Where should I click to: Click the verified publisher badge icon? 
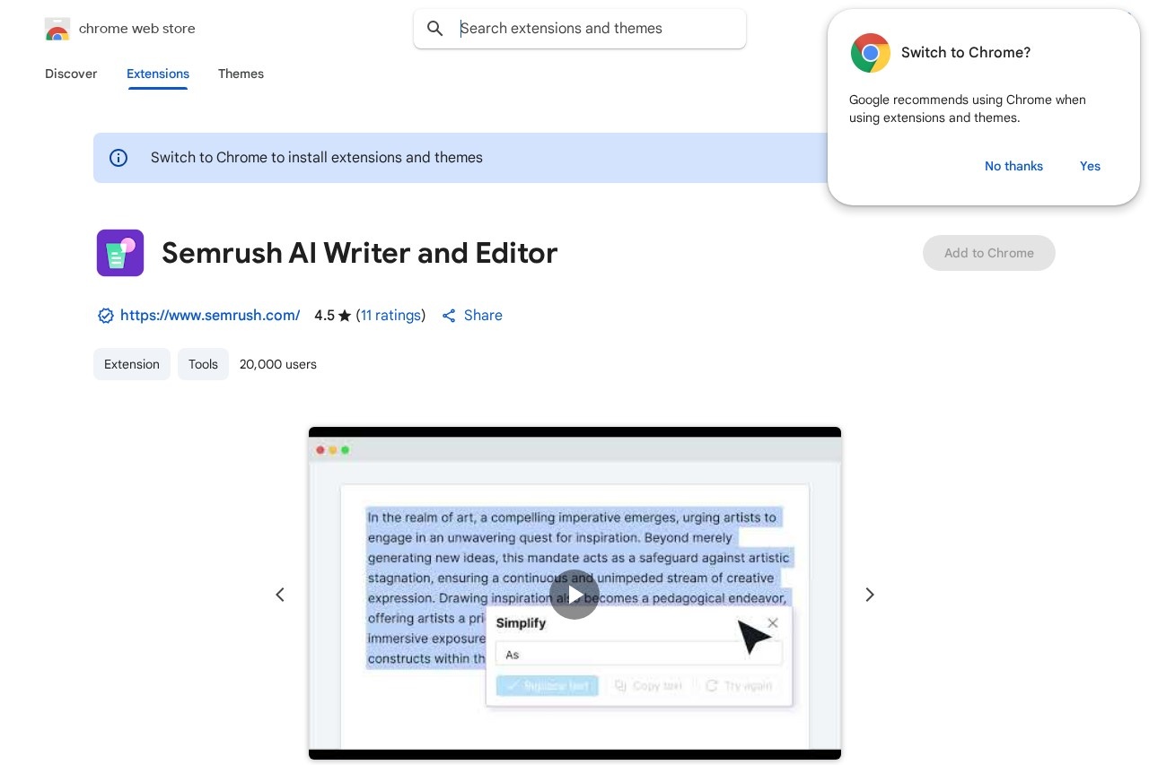(106, 316)
